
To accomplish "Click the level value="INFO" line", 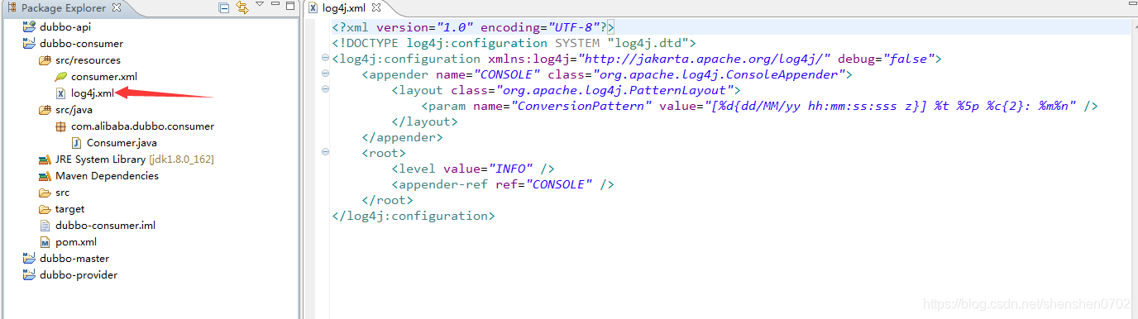I will click(473, 169).
